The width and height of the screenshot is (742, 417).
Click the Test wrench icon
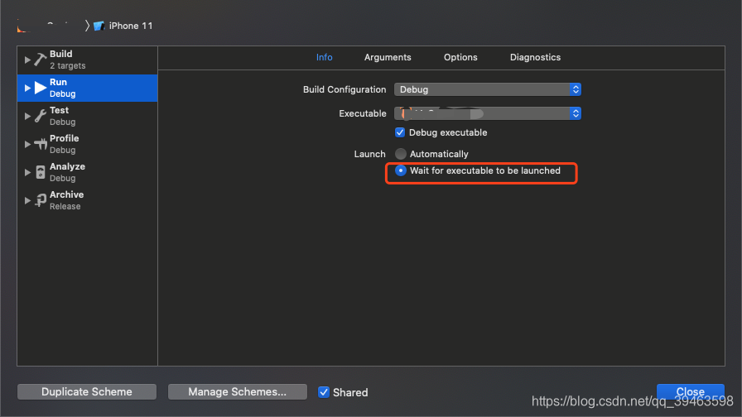[41, 116]
